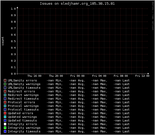Select the Updated warnings cyan swatch
Screen dimensions: 155x135
5,117
